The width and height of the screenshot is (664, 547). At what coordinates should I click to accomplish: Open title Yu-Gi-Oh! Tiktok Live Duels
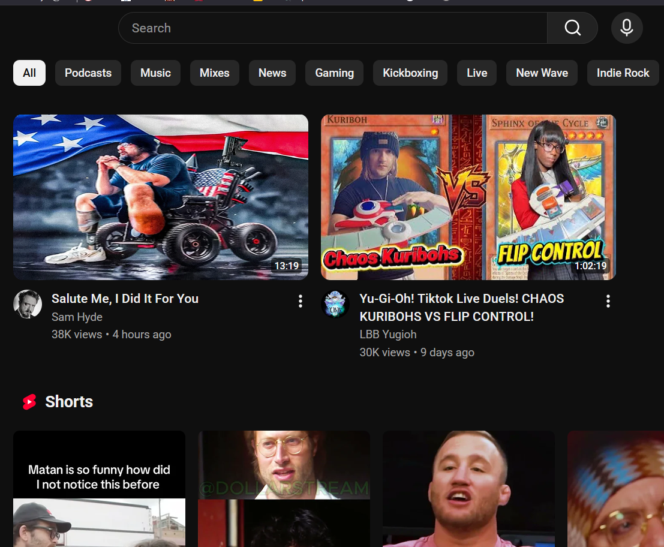(x=462, y=307)
